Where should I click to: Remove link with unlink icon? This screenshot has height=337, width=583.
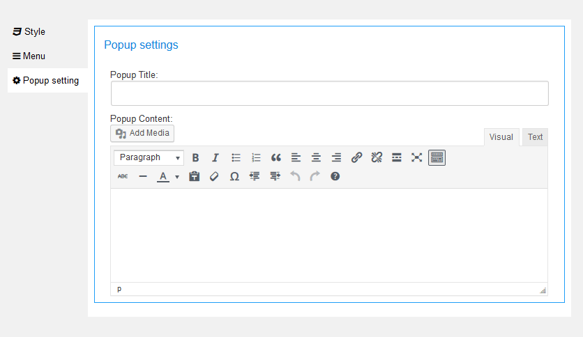click(x=377, y=158)
